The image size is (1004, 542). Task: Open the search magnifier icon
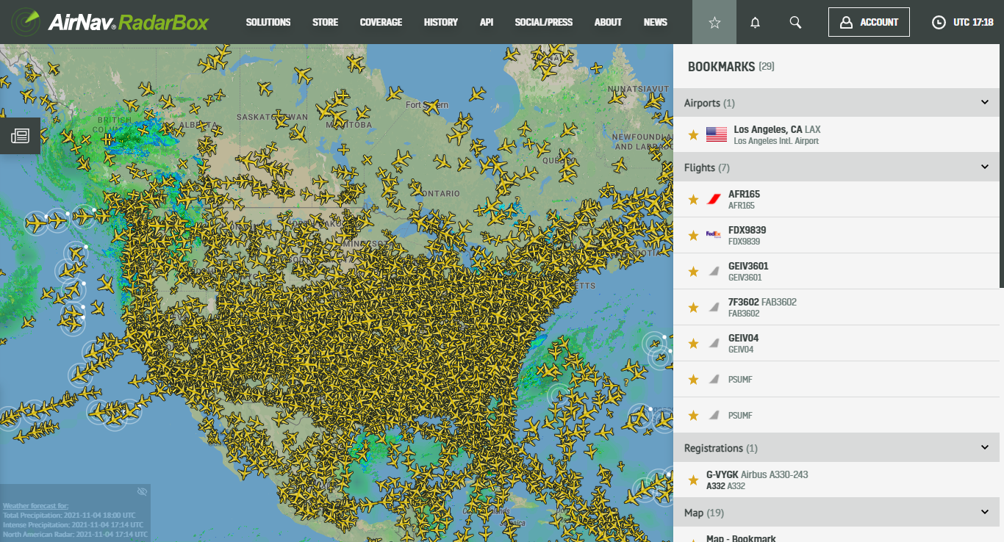pos(795,22)
